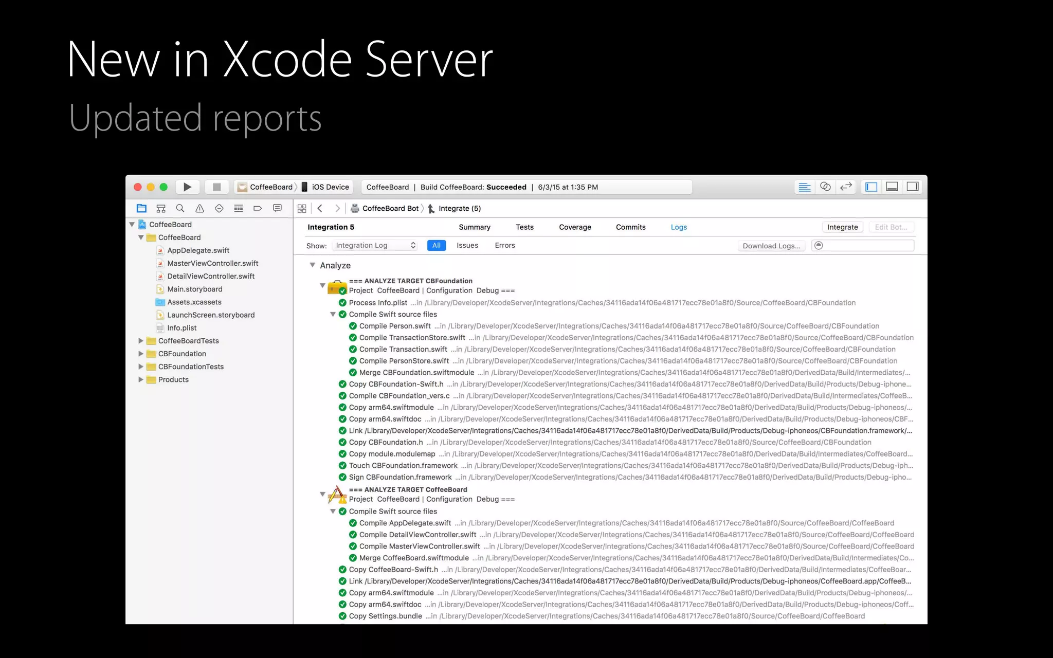The image size is (1053, 658).
Task: Collapse the ANALYZE TARGET CBFoundation group
Action: [322, 285]
